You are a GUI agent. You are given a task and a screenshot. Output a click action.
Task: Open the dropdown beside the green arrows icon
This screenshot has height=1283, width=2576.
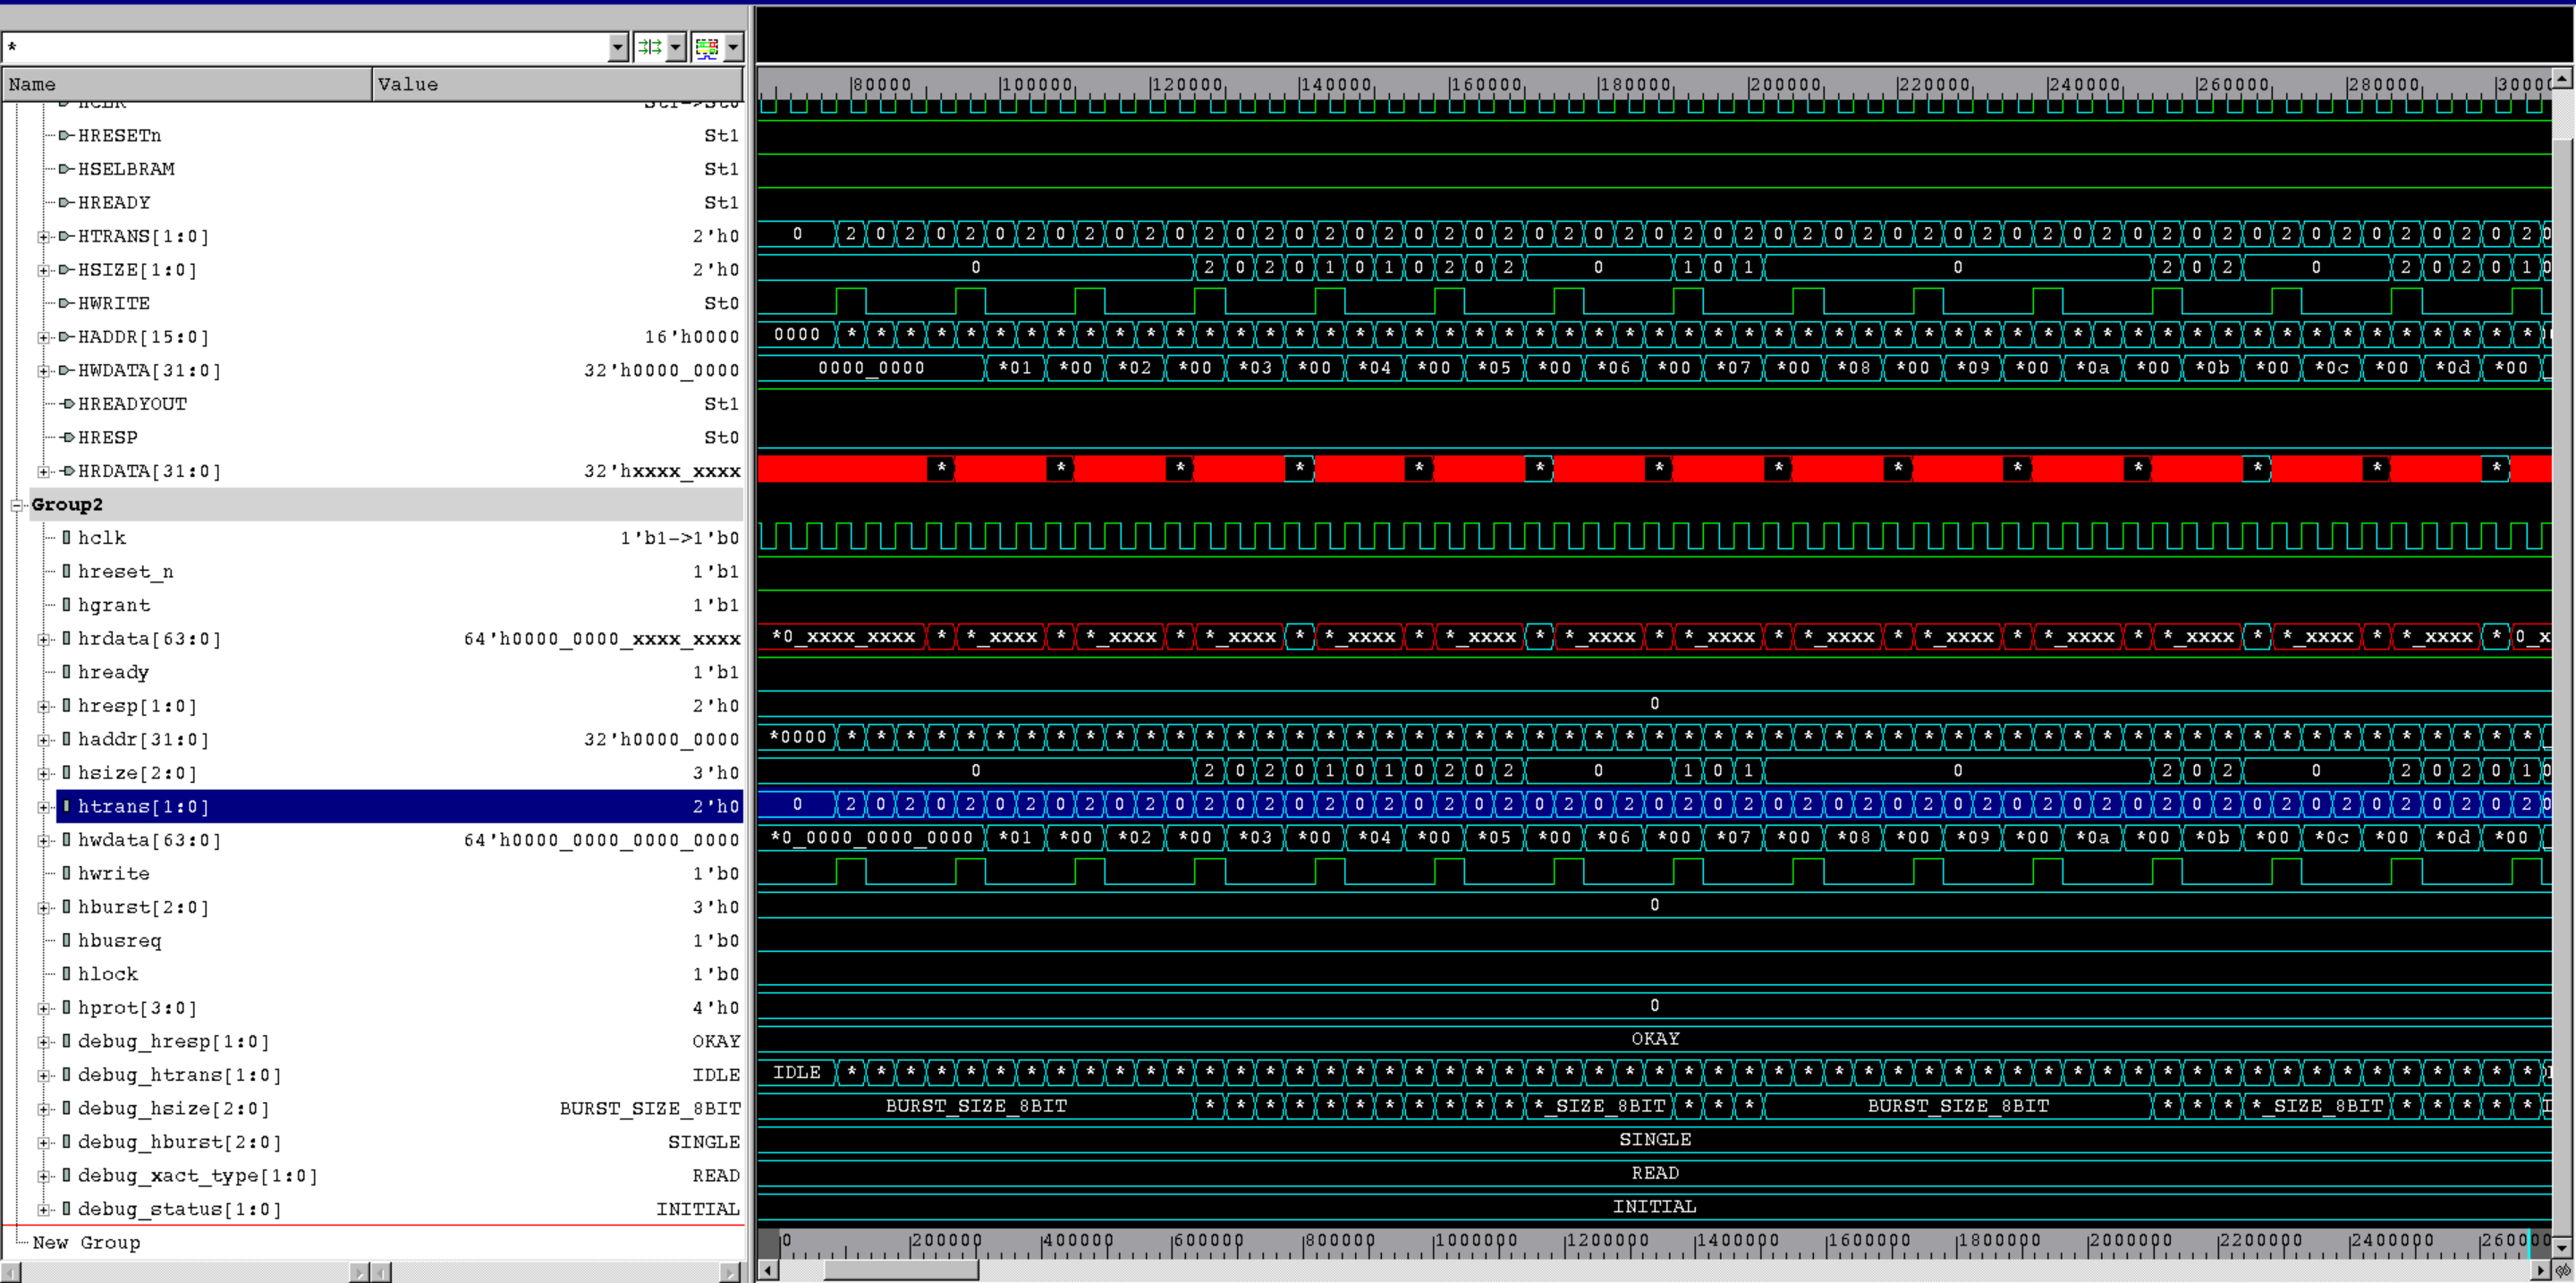pos(676,47)
